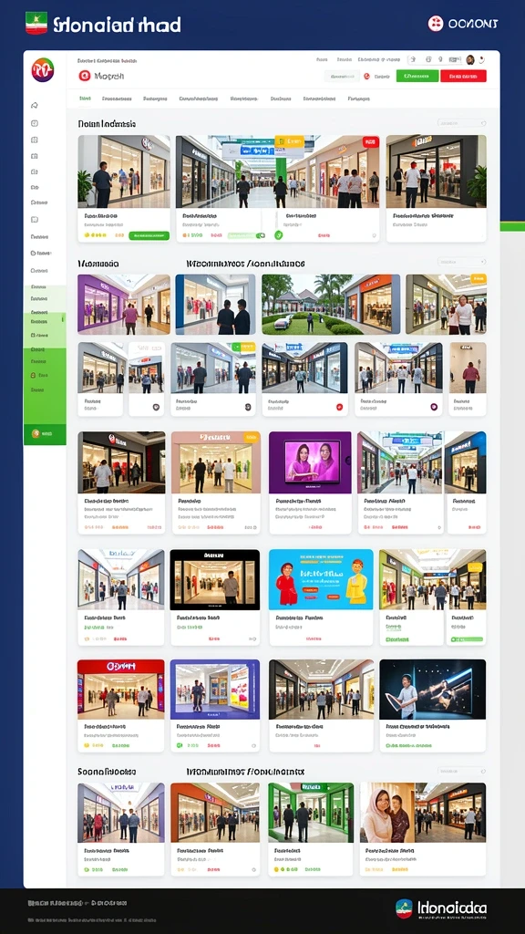This screenshot has height=934, width=525.
Task: Open the purple storefront thumbnail
Action: [x=124, y=304]
